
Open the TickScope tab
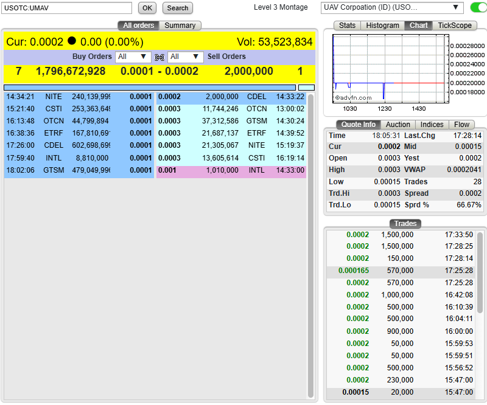(x=454, y=26)
